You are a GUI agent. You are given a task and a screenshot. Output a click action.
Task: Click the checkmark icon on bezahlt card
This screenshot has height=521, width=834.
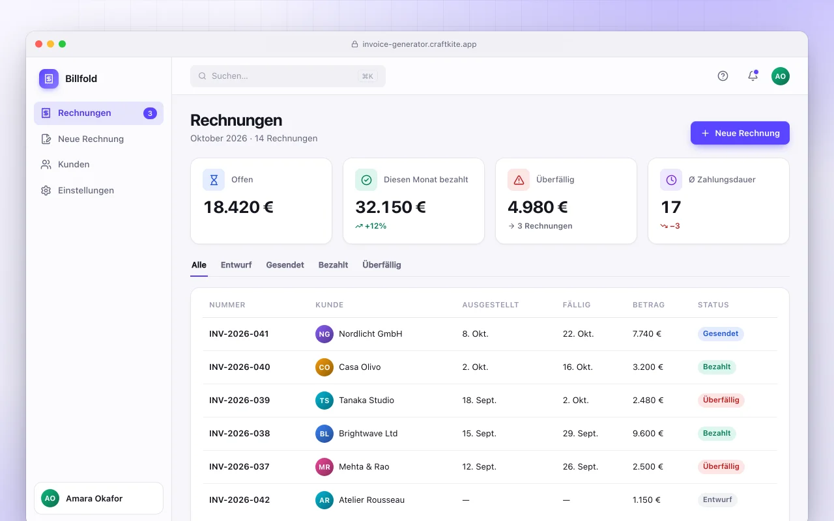pyautogui.click(x=366, y=180)
